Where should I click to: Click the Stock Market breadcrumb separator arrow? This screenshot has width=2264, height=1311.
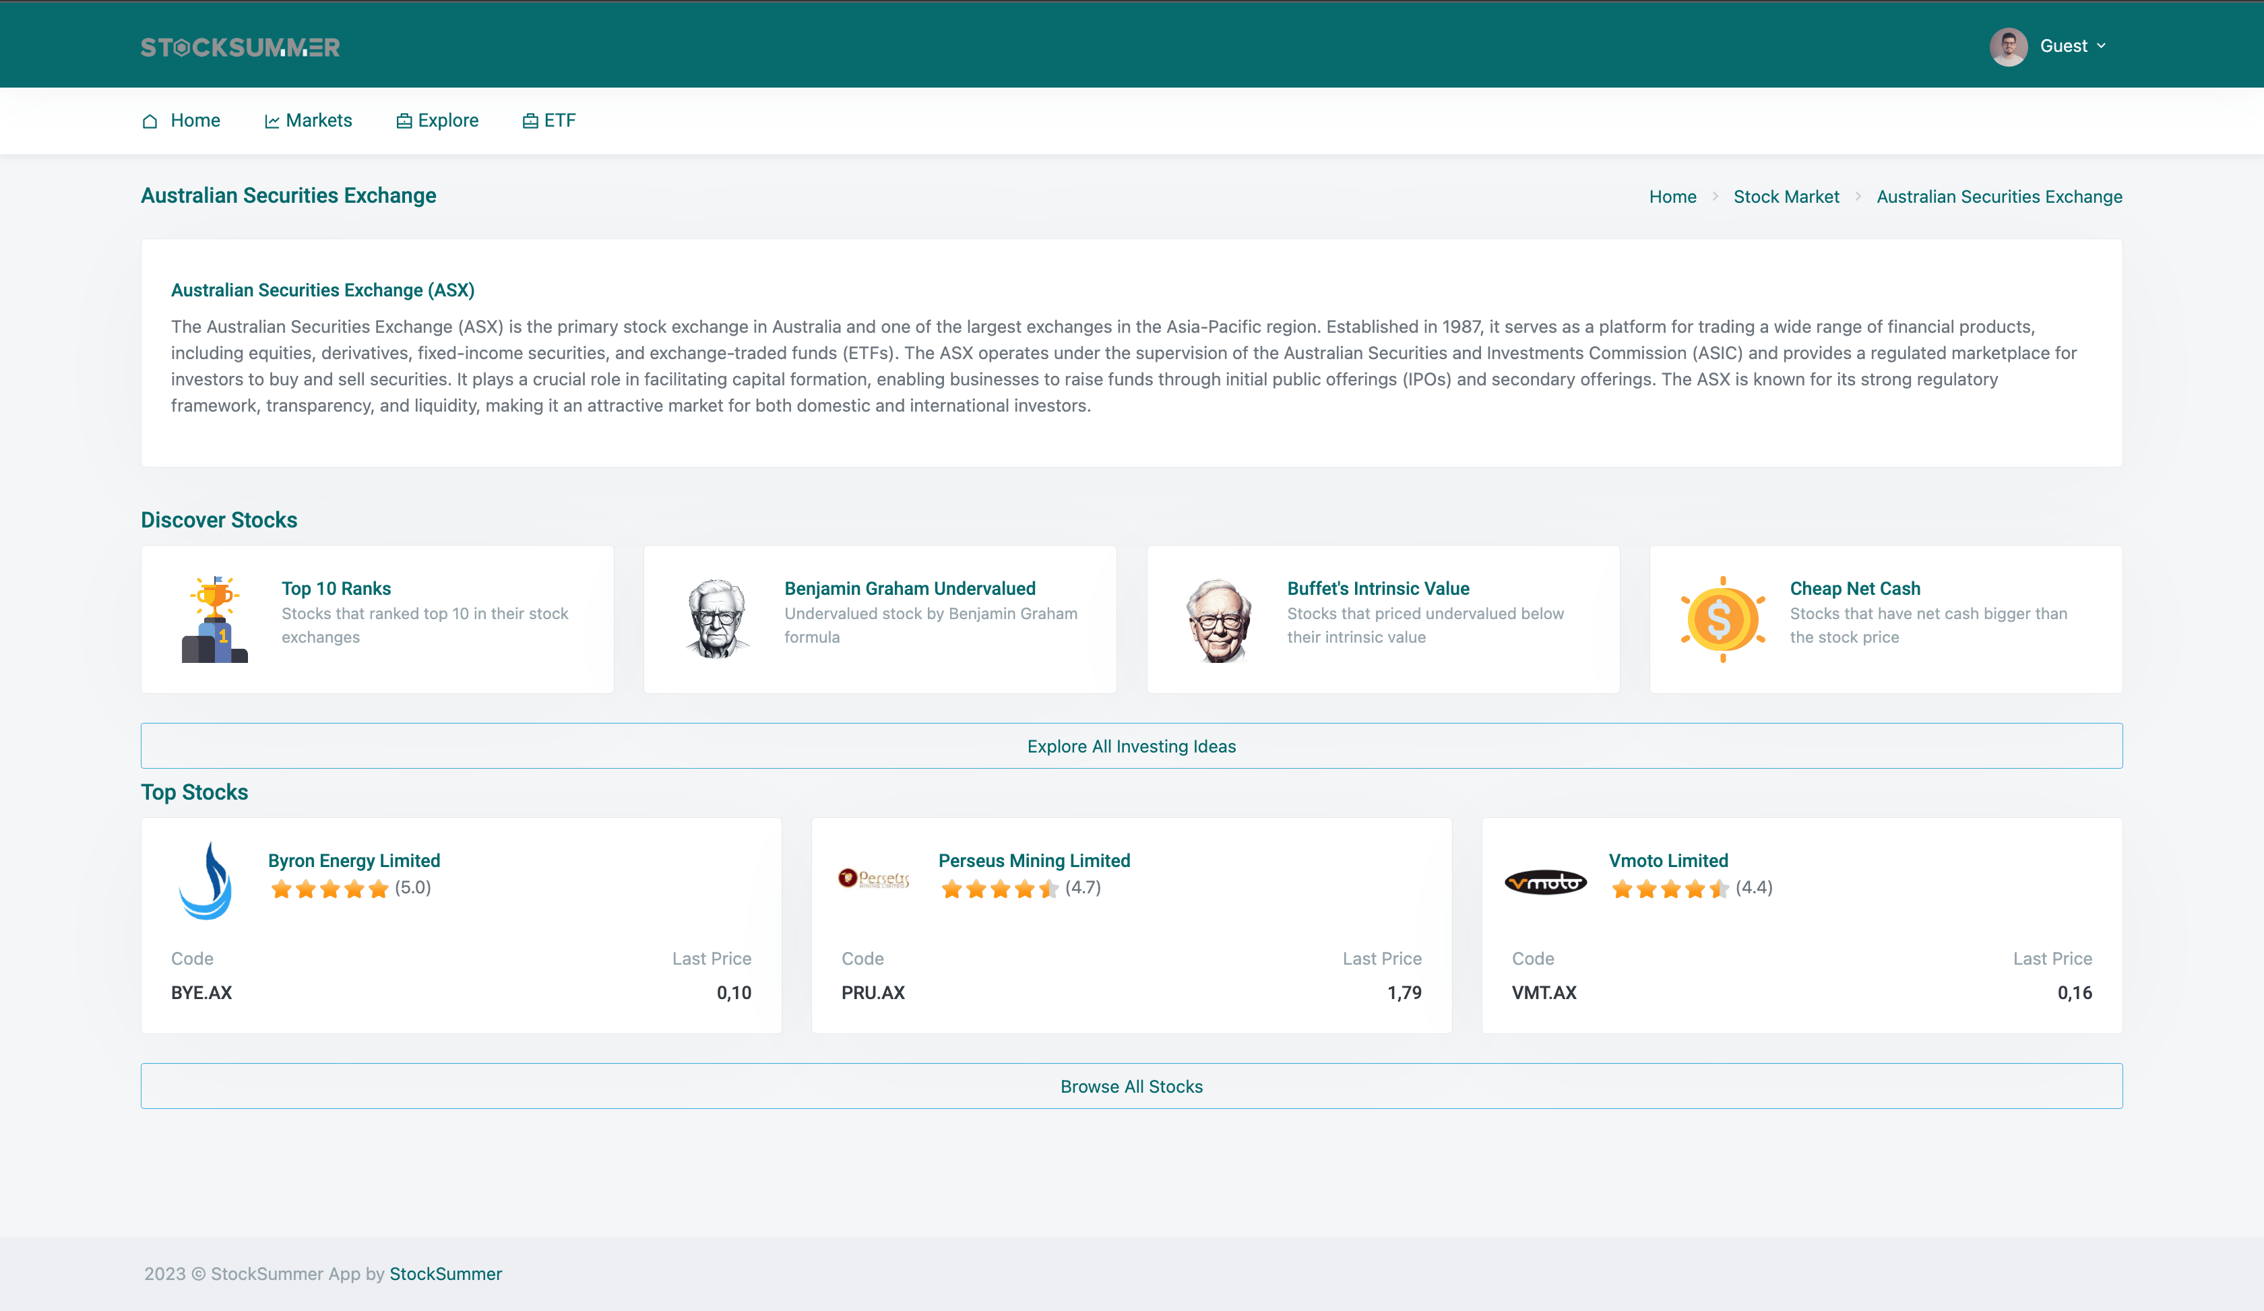1860,197
